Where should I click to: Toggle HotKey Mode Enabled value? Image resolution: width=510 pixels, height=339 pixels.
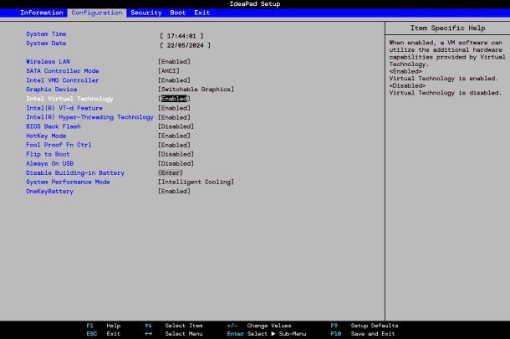tap(175, 136)
